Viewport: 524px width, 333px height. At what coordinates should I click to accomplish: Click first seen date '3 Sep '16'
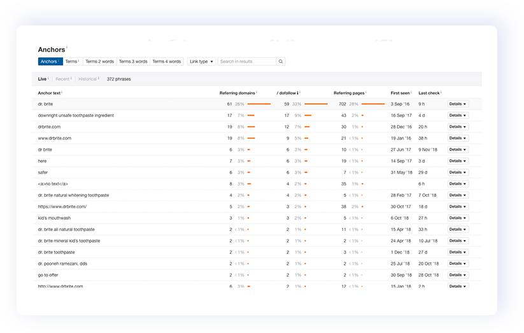tap(400, 104)
